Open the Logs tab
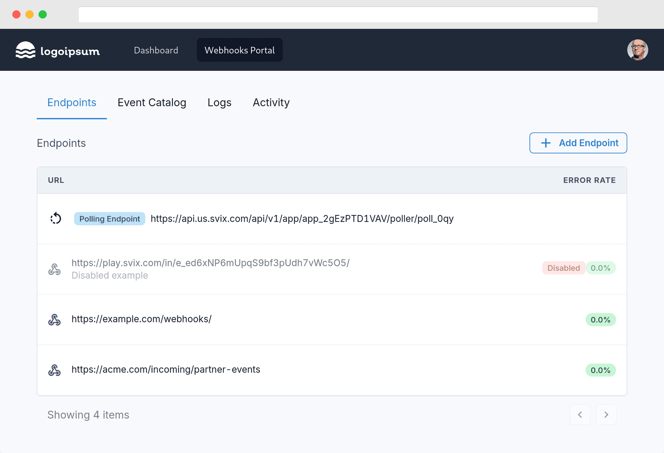 219,102
